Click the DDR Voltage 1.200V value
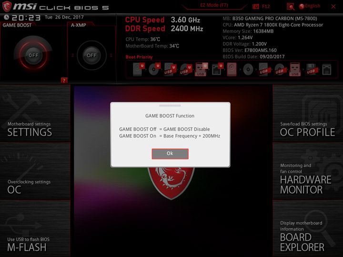The height and width of the screenshot is (257, 343). 259,44
